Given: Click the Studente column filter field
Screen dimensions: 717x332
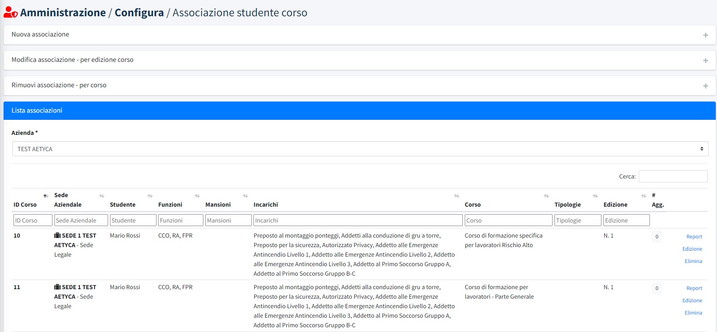Looking at the screenshot, I should [133, 221].
